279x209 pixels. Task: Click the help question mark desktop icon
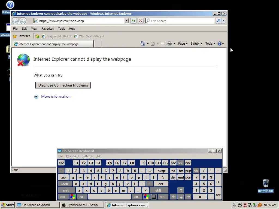click(10, 5)
